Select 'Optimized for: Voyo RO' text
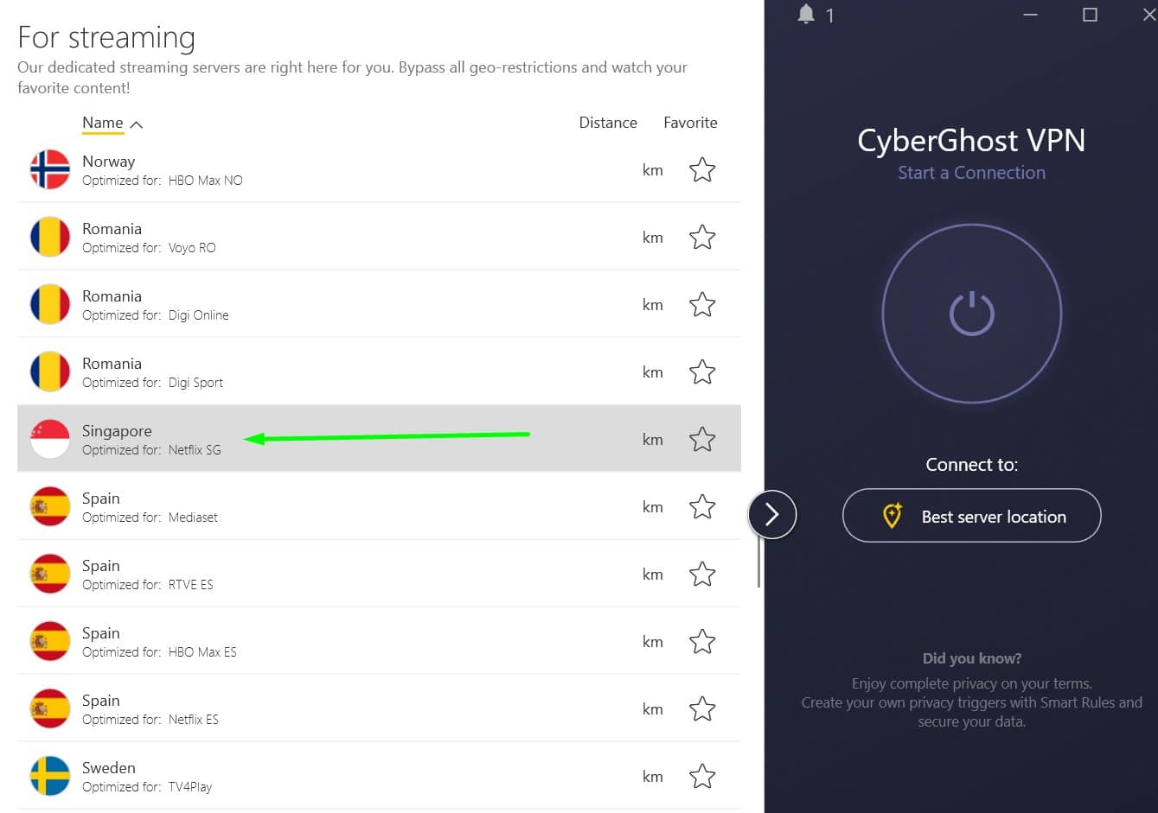The width and height of the screenshot is (1158, 813). [149, 248]
